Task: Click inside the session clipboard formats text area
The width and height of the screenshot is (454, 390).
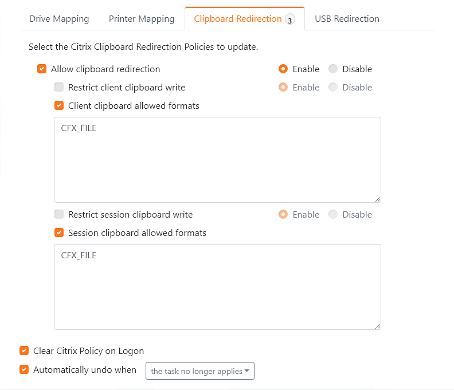Action: point(217,287)
